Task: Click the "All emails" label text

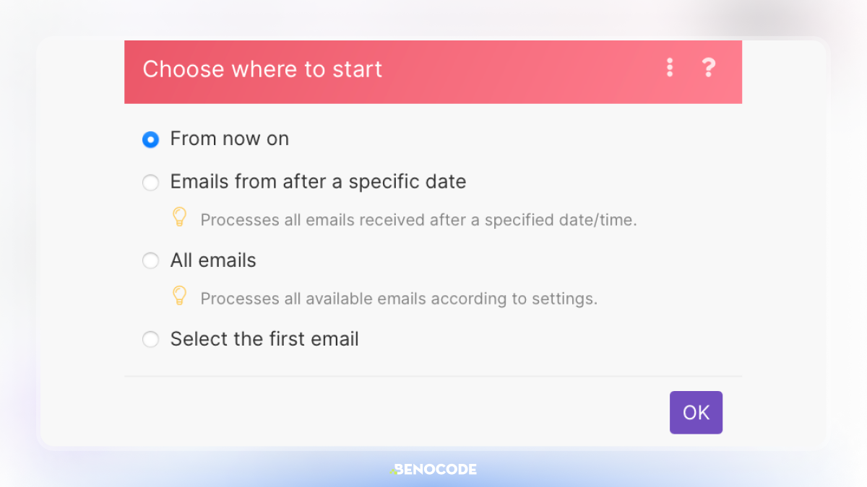Action: [x=213, y=260]
